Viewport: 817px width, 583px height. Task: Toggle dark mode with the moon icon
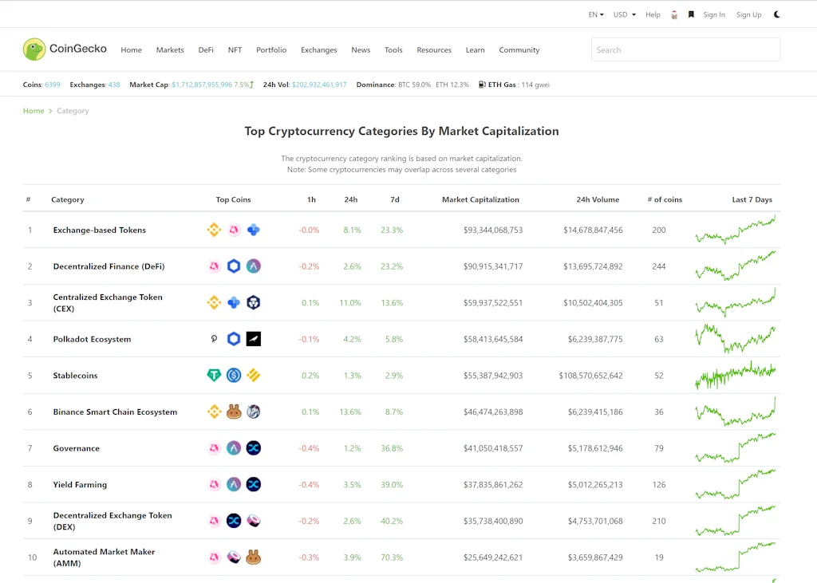click(x=776, y=14)
